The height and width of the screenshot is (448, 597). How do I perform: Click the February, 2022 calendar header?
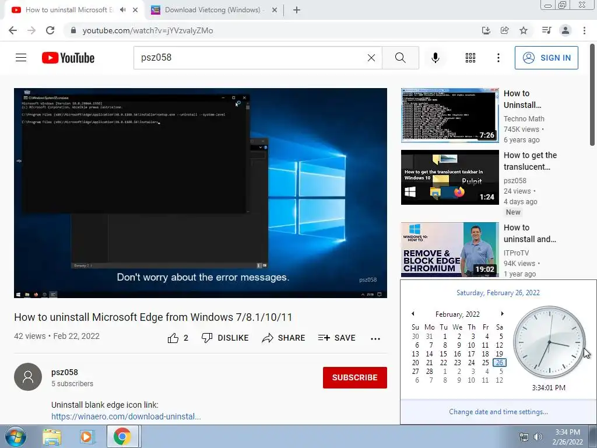[458, 314]
